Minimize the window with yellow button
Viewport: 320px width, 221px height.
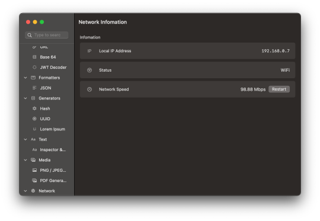coord(35,22)
